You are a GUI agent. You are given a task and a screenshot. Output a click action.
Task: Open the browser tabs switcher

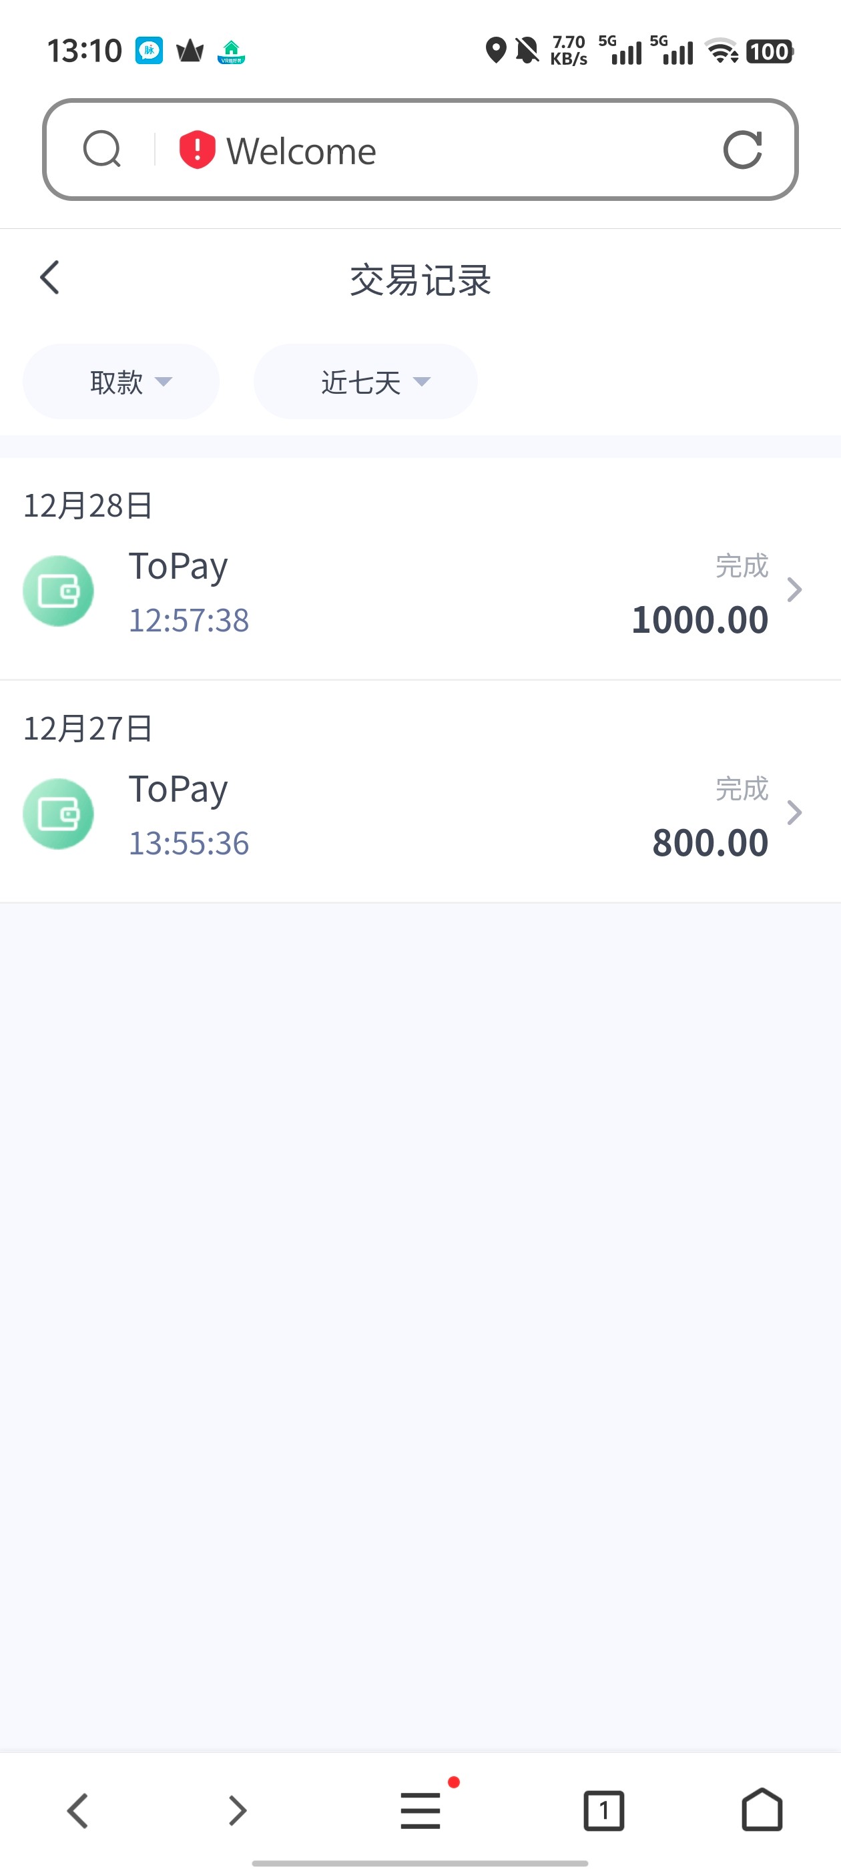(x=603, y=1810)
